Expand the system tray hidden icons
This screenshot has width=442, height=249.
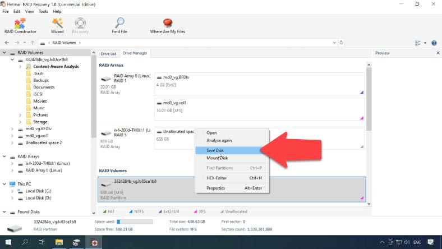(x=382, y=242)
